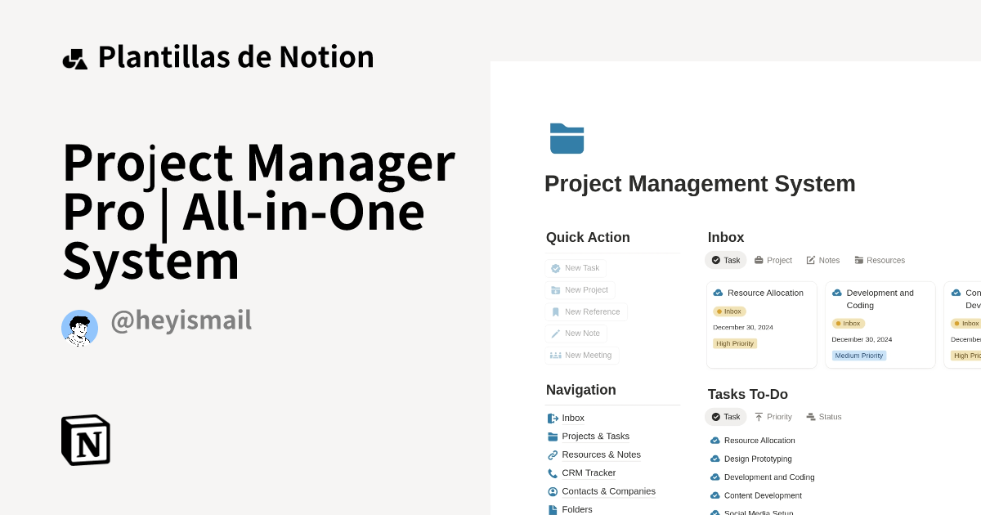Open the @heyismail profile avatar

coord(79,328)
